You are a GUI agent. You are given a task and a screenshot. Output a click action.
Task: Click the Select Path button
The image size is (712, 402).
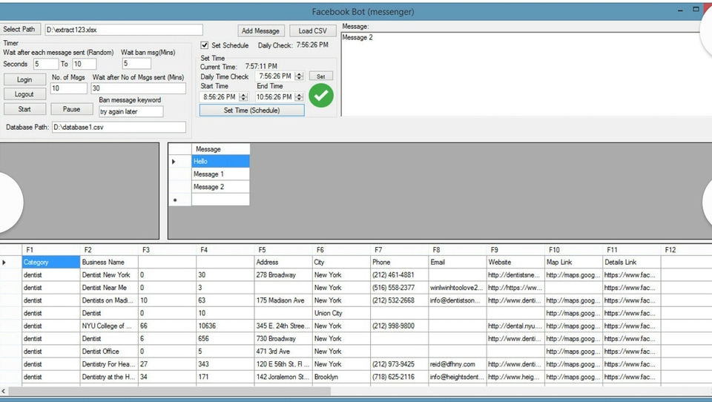(21, 29)
